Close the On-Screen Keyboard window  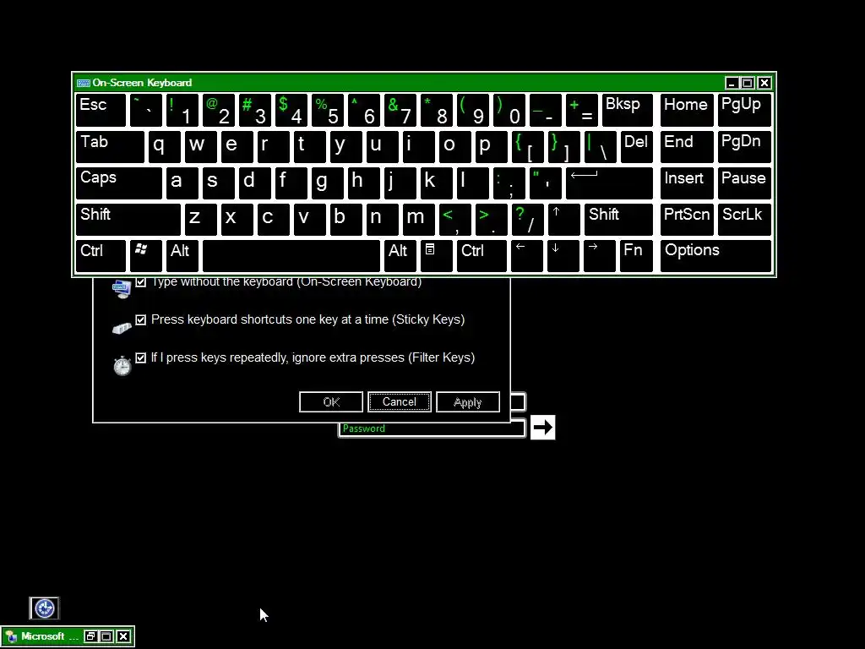[x=764, y=83]
